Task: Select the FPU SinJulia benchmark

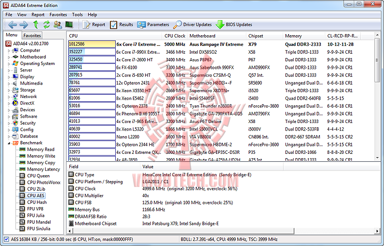Action: click(x=35, y=228)
